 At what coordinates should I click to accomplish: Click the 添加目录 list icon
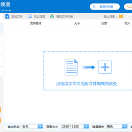click(30, 16)
